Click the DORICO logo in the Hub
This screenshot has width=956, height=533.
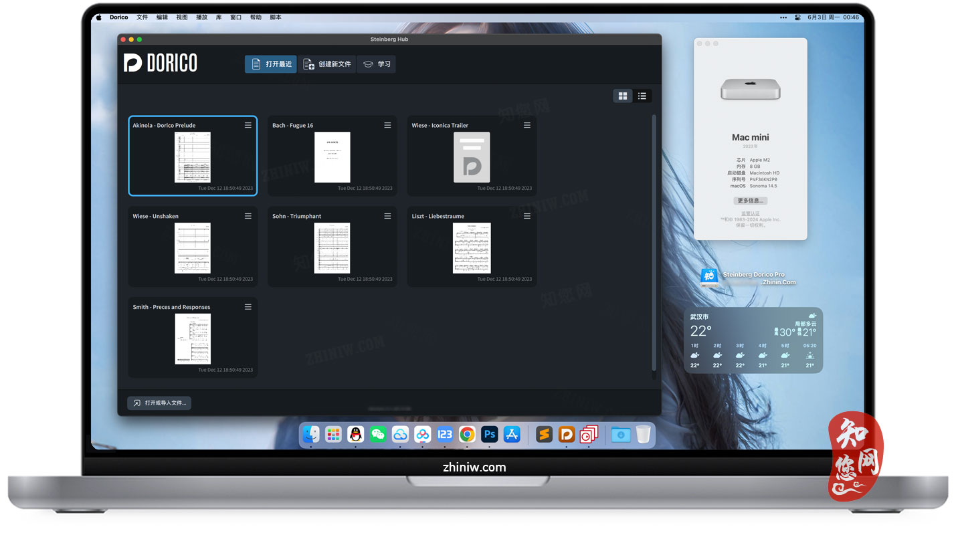click(x=161, y=63)
